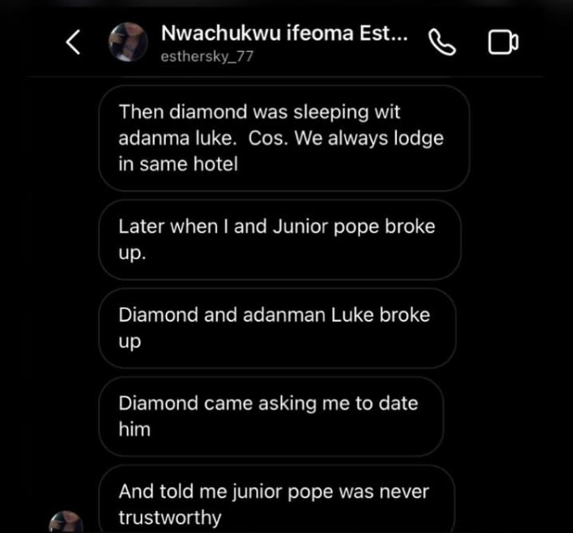Tap the word 'trustworthy' in last message

pos(170,518)
